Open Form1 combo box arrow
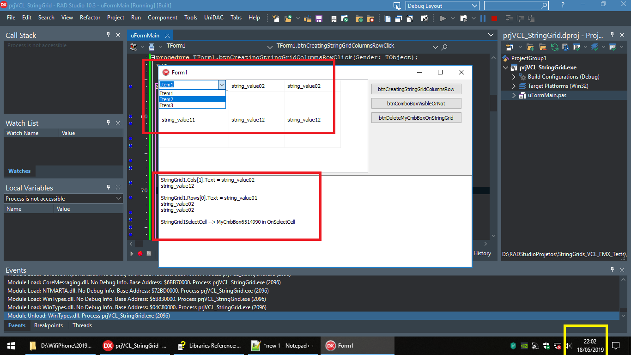The width and height of the screenshot is (631, 355). [222, 85]
